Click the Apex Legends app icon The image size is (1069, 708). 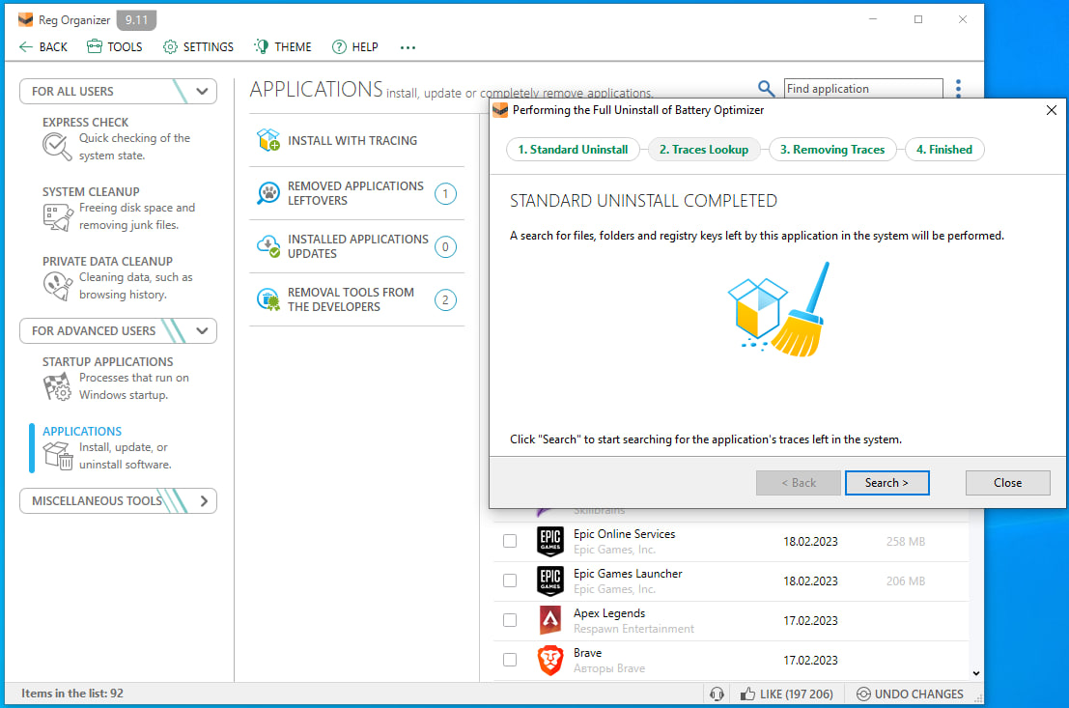(x=550, y=621)
